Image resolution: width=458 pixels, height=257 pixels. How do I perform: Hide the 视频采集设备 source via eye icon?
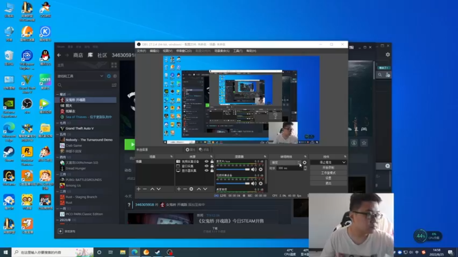click(x=207, y=162)
